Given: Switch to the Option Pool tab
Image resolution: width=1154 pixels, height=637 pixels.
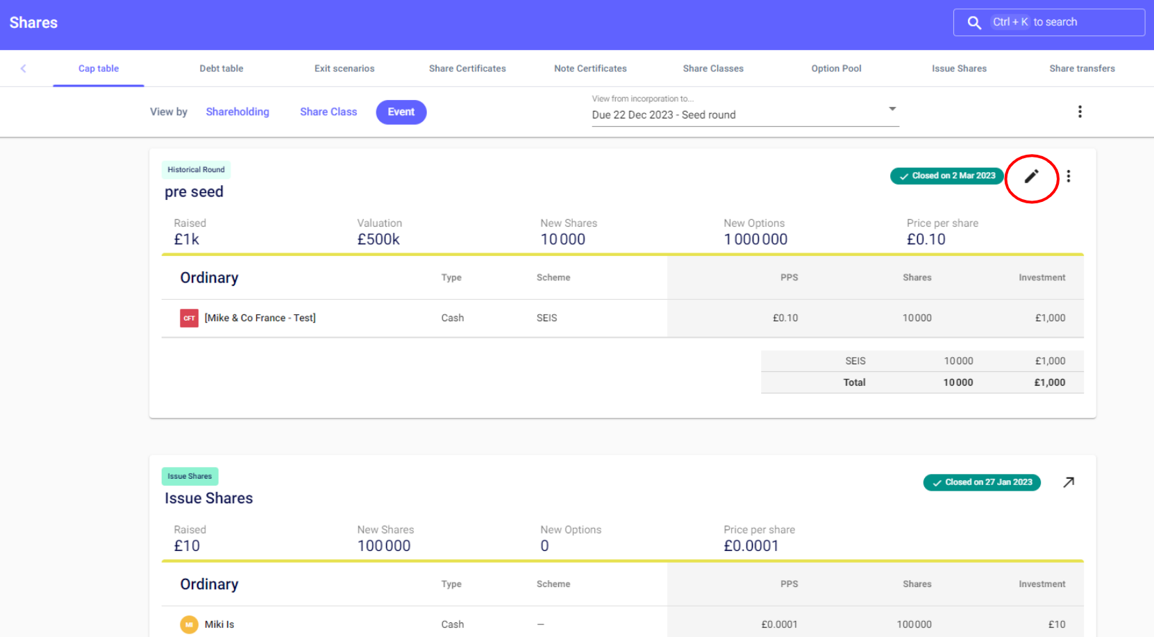Looking at the screenshot, I should (836, 68).
